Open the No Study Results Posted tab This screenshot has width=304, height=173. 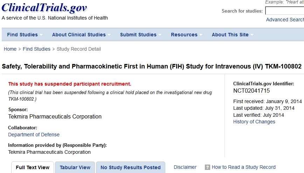coord(130,167)
